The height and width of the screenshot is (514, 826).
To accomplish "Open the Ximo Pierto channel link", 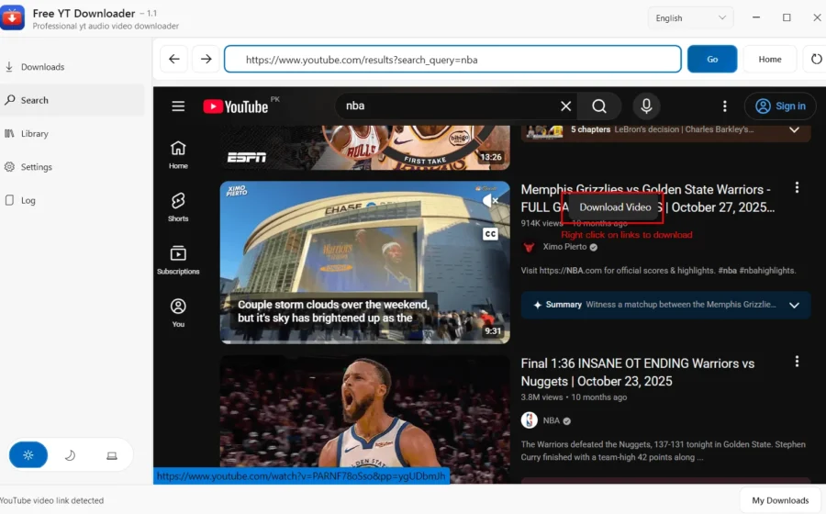I will (x=564, y=247).
